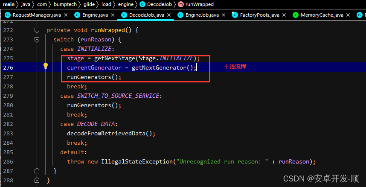Click fold end marker at line 288
The width and height of the screenshot is (366, 187).
click(37, 181)
